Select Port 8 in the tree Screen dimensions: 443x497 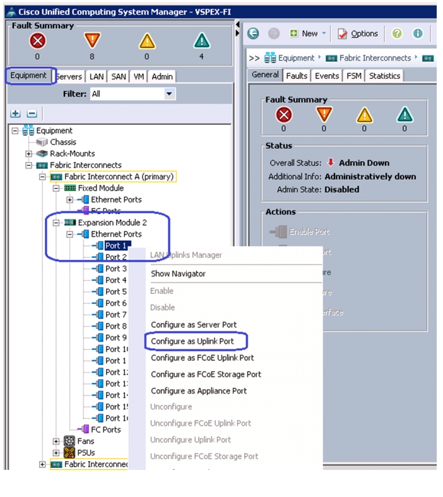115,326
